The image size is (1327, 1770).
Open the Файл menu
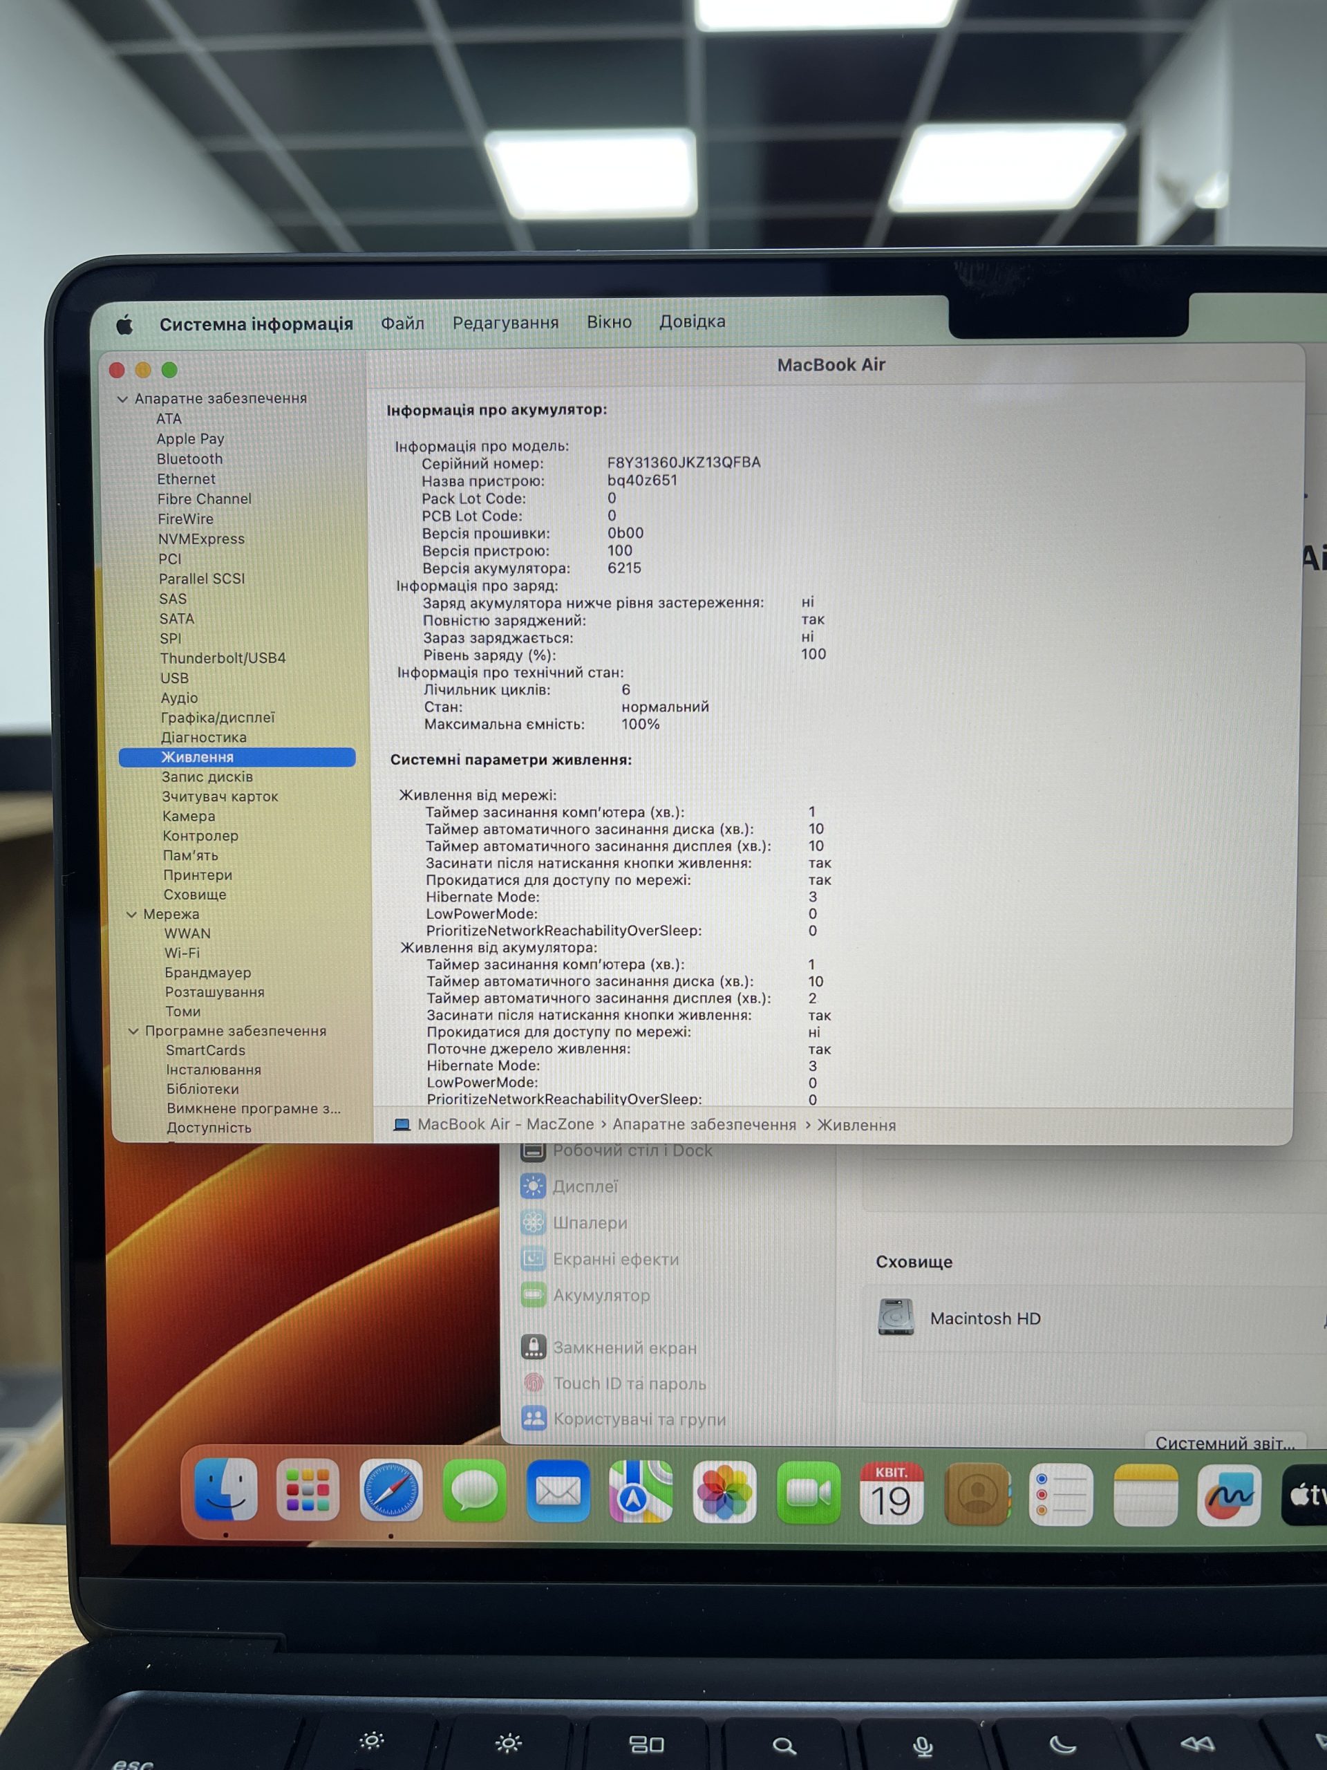[x=402, y=322]
